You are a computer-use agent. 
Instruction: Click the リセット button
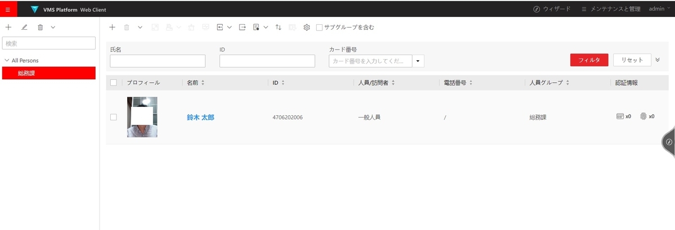point(632,60)
